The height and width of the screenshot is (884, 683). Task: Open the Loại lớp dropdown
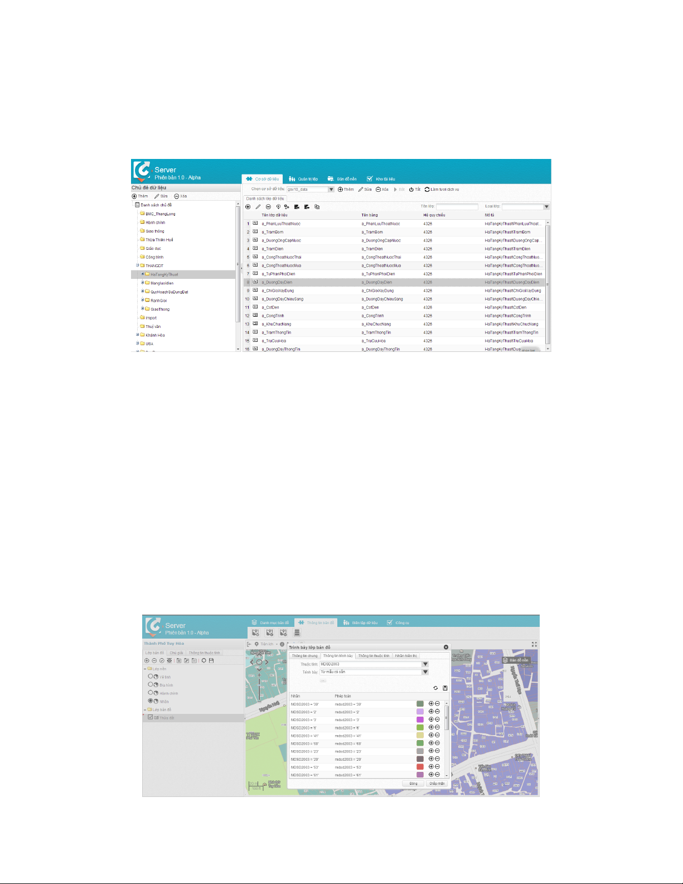point(546,207)
